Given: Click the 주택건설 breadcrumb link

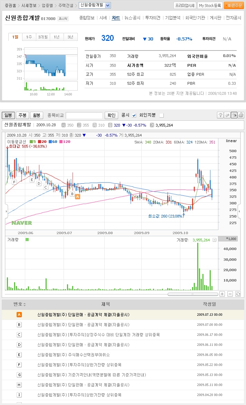Looking at the screenshot, I should [x=66, y=6].
